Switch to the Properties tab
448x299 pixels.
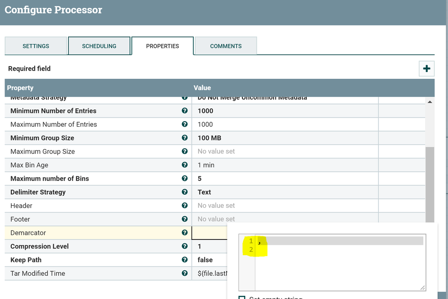pyautogui.click(x=163, y=46)
